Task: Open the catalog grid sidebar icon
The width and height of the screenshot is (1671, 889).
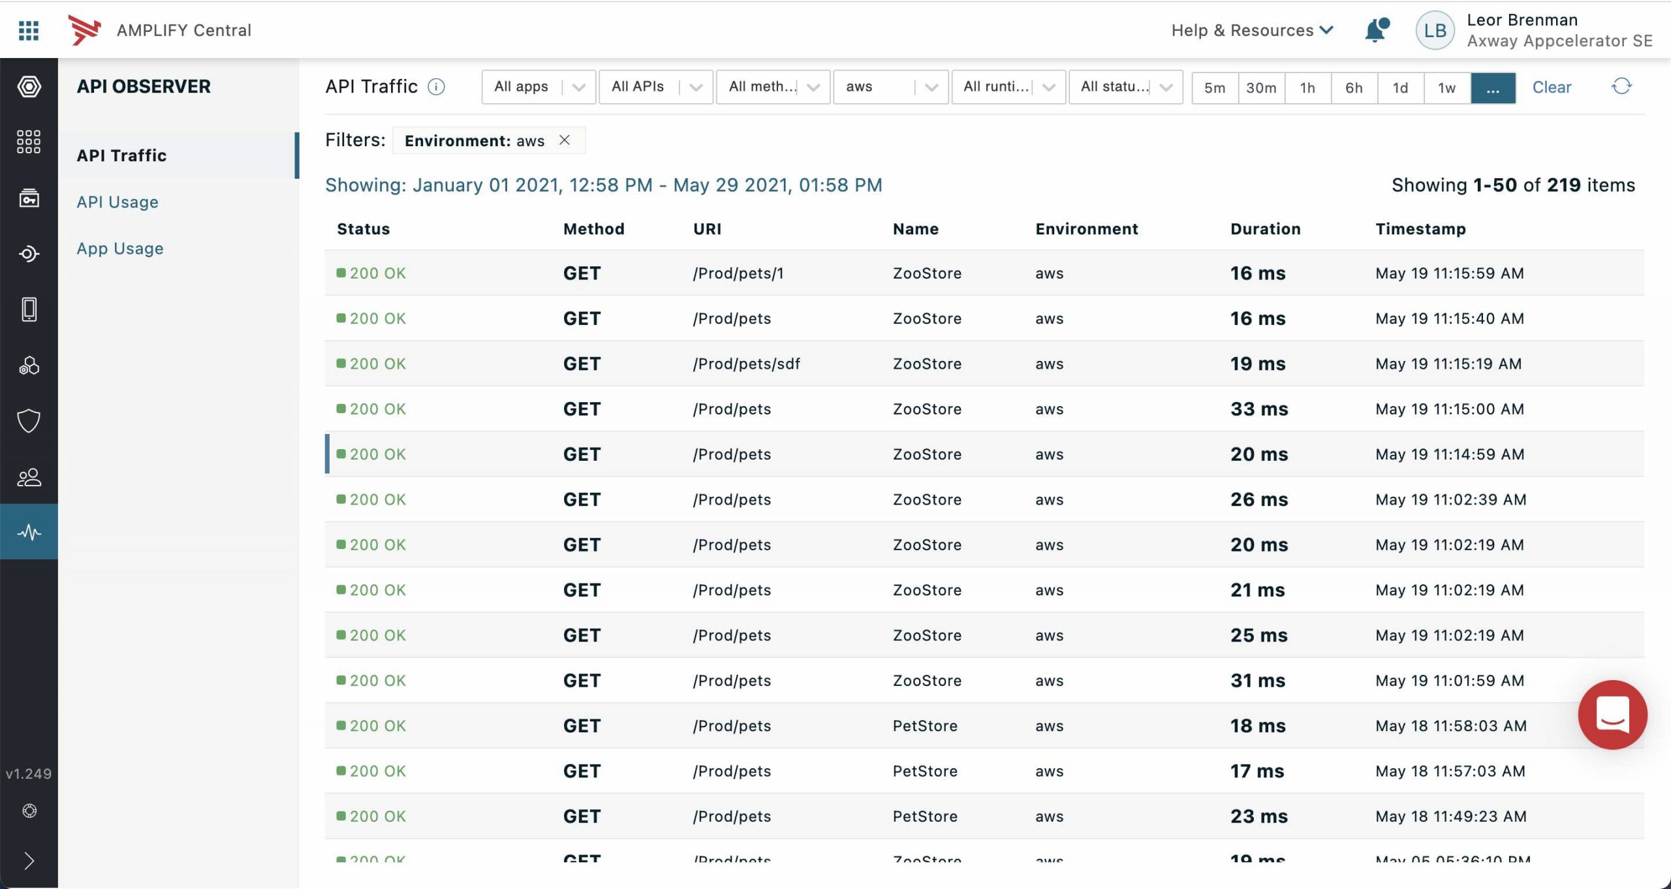Action: (29, 141)
